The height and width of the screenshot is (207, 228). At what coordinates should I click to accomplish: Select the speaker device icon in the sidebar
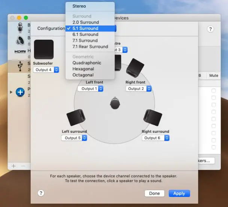point(20,40)
